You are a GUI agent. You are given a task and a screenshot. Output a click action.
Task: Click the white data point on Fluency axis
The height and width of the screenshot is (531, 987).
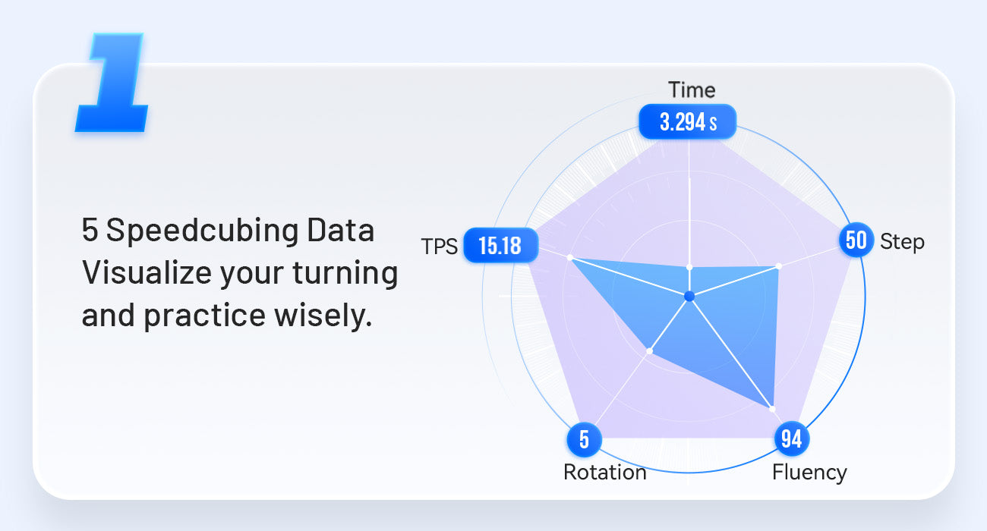[773, 409]
